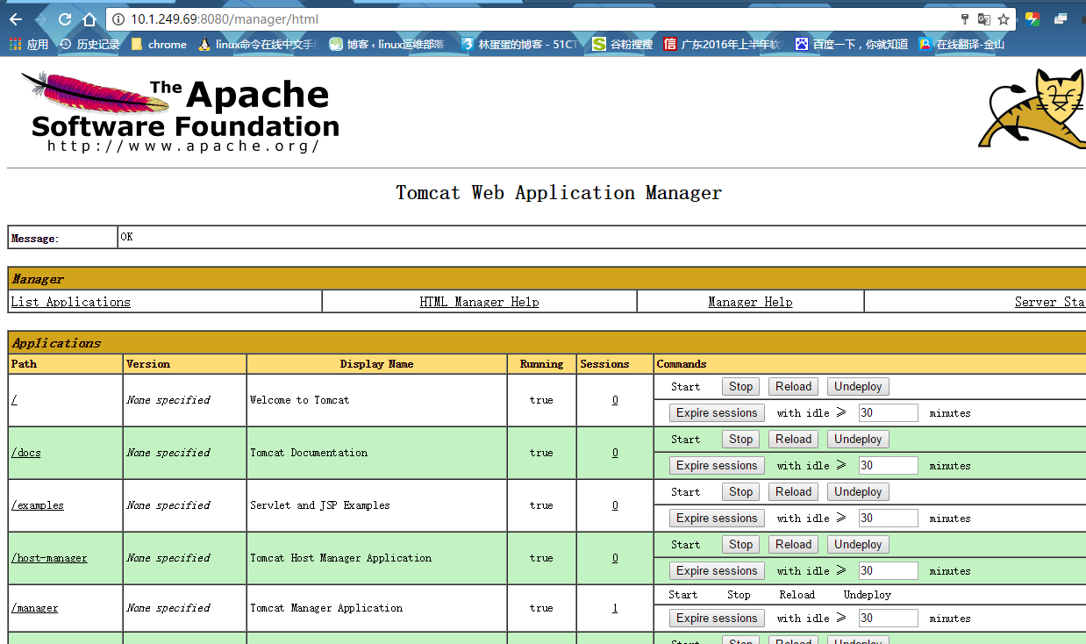
Task: Stop the Welcome to Tomcat application
Action: [x=741, y=387]
